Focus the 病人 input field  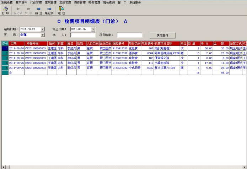[x=83, y=35]
